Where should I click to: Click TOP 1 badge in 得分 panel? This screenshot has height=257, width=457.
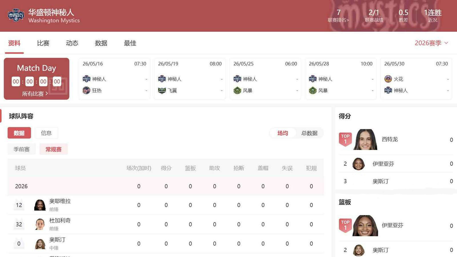tap(345, 139)
